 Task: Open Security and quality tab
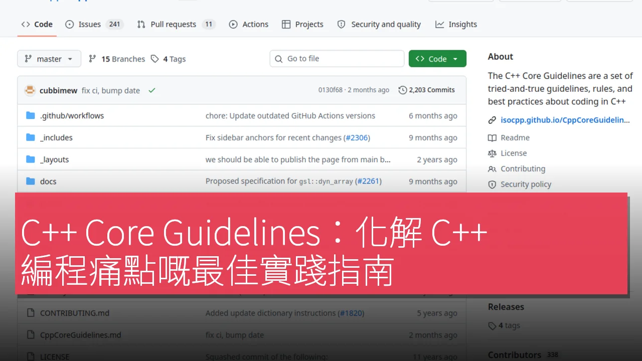(379, 24)
